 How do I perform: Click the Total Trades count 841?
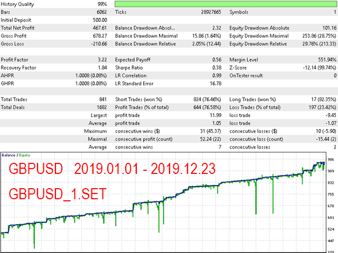tap(103, 100)
